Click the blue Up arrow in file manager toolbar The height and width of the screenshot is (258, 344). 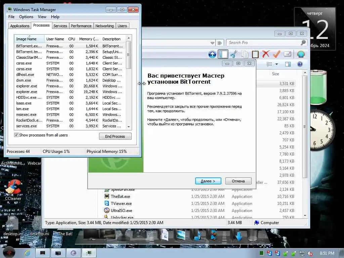pyautogui.click(x=212, y=54)
